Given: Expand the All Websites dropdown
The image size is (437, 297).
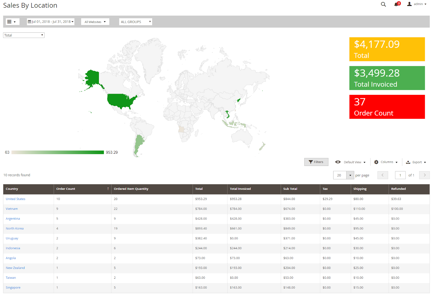Looking at the screenshot, I should click(x=95, y=22).
